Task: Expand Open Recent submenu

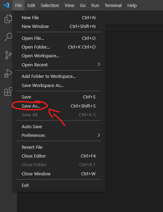Action: [59, 65]
